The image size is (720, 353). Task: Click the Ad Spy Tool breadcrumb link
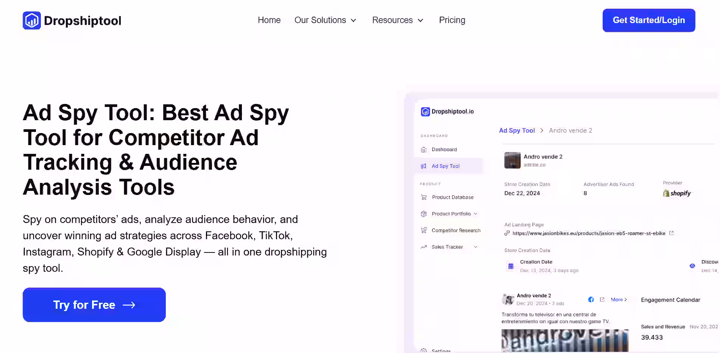(517, 130)
